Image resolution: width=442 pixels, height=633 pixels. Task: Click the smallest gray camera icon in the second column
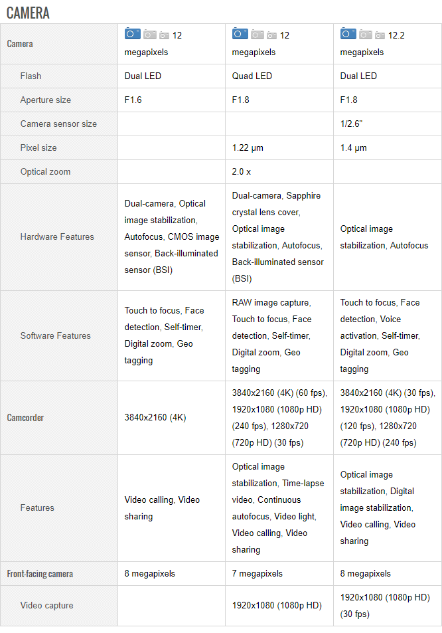pyautogui.click(x=271, y=35)
